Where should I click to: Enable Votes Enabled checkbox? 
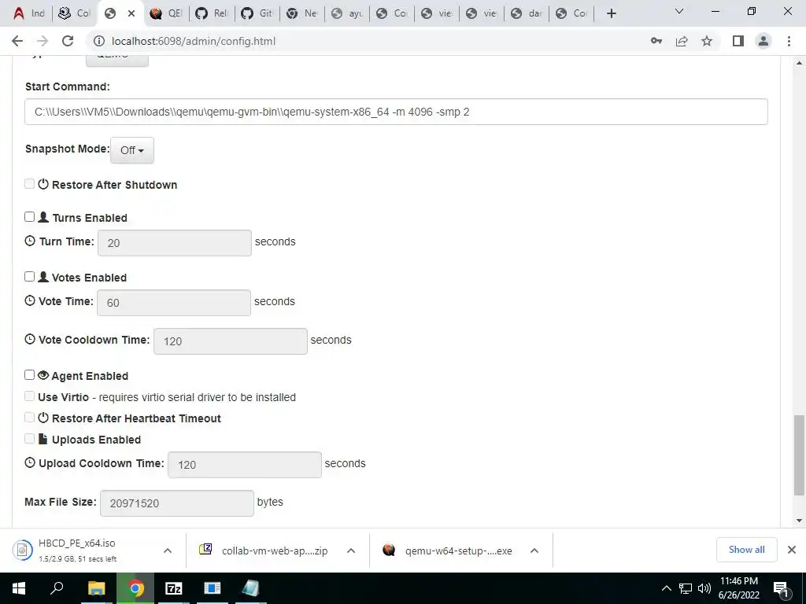29,276
